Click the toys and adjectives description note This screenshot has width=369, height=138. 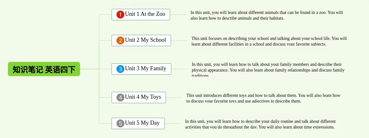tap(263, 98)
